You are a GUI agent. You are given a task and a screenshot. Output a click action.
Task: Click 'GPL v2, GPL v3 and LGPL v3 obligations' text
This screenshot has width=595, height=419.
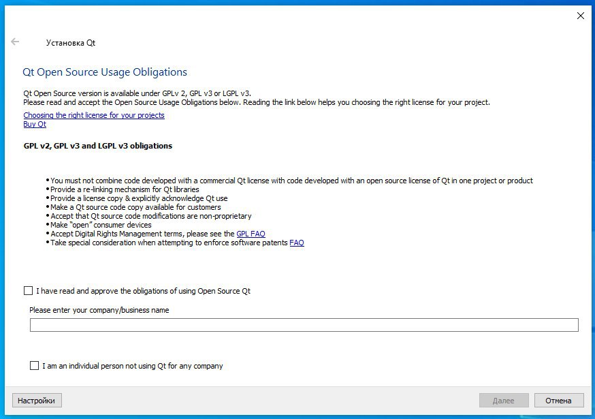click(x=98, y=146)
